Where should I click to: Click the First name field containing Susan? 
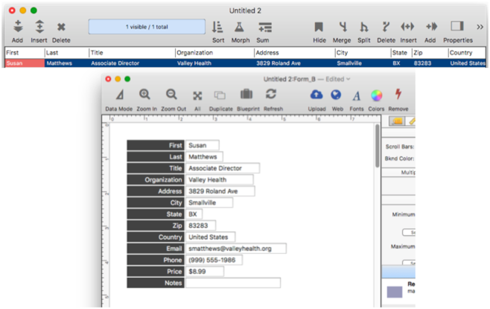(x=203, y=145)
